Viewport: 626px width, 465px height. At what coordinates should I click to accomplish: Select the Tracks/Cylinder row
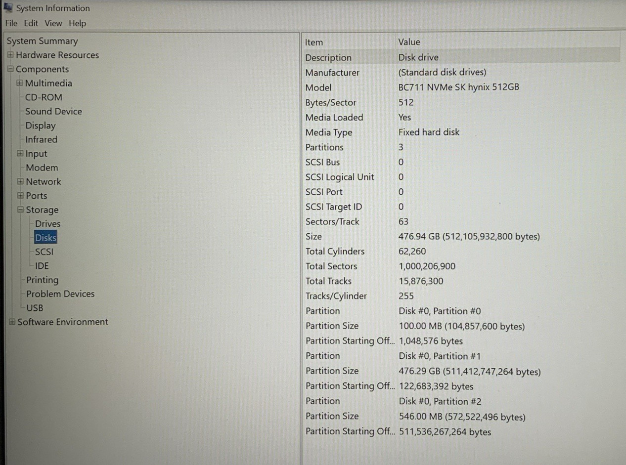pyautogui.click(x=461, y=296)
